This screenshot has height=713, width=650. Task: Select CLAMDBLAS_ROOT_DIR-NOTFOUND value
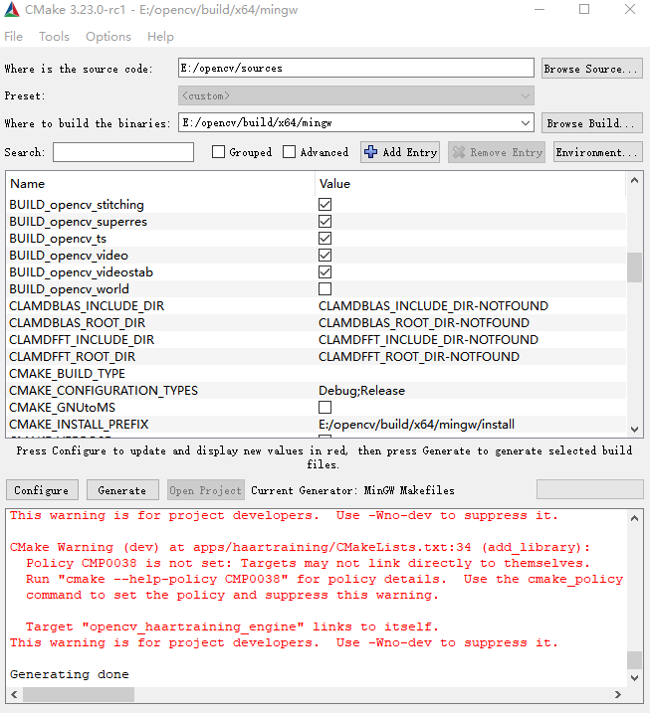(424, 323)
